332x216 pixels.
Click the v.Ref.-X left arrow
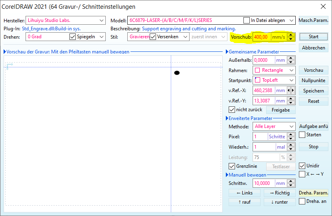(289, 90)
